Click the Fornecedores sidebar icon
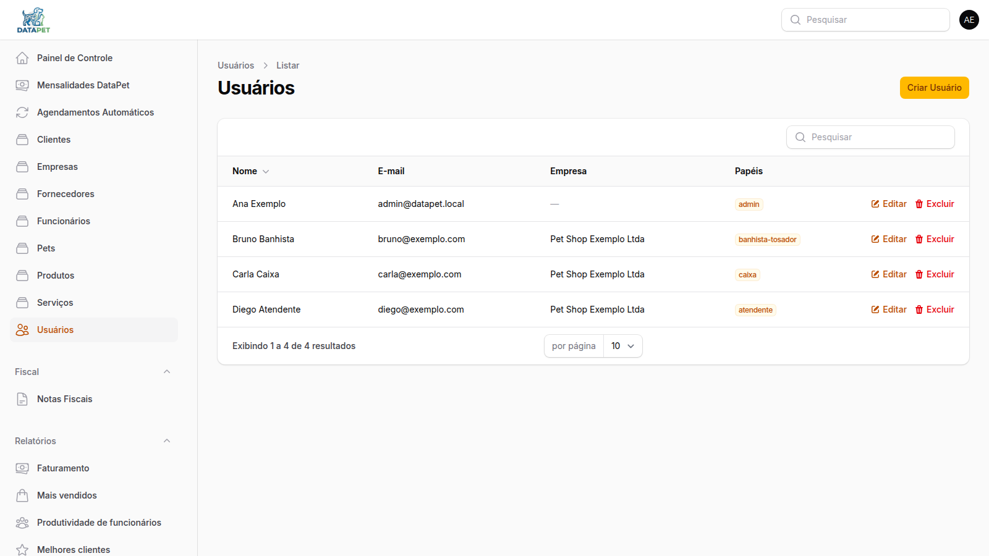The image size is (989, 556). [x=22, y=194]
